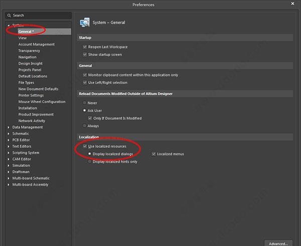Expand the Schematic node
The width and height of the screenshot is (301, 246).
coord(9,133)
